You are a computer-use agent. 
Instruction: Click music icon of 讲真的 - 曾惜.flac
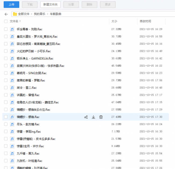12,95
